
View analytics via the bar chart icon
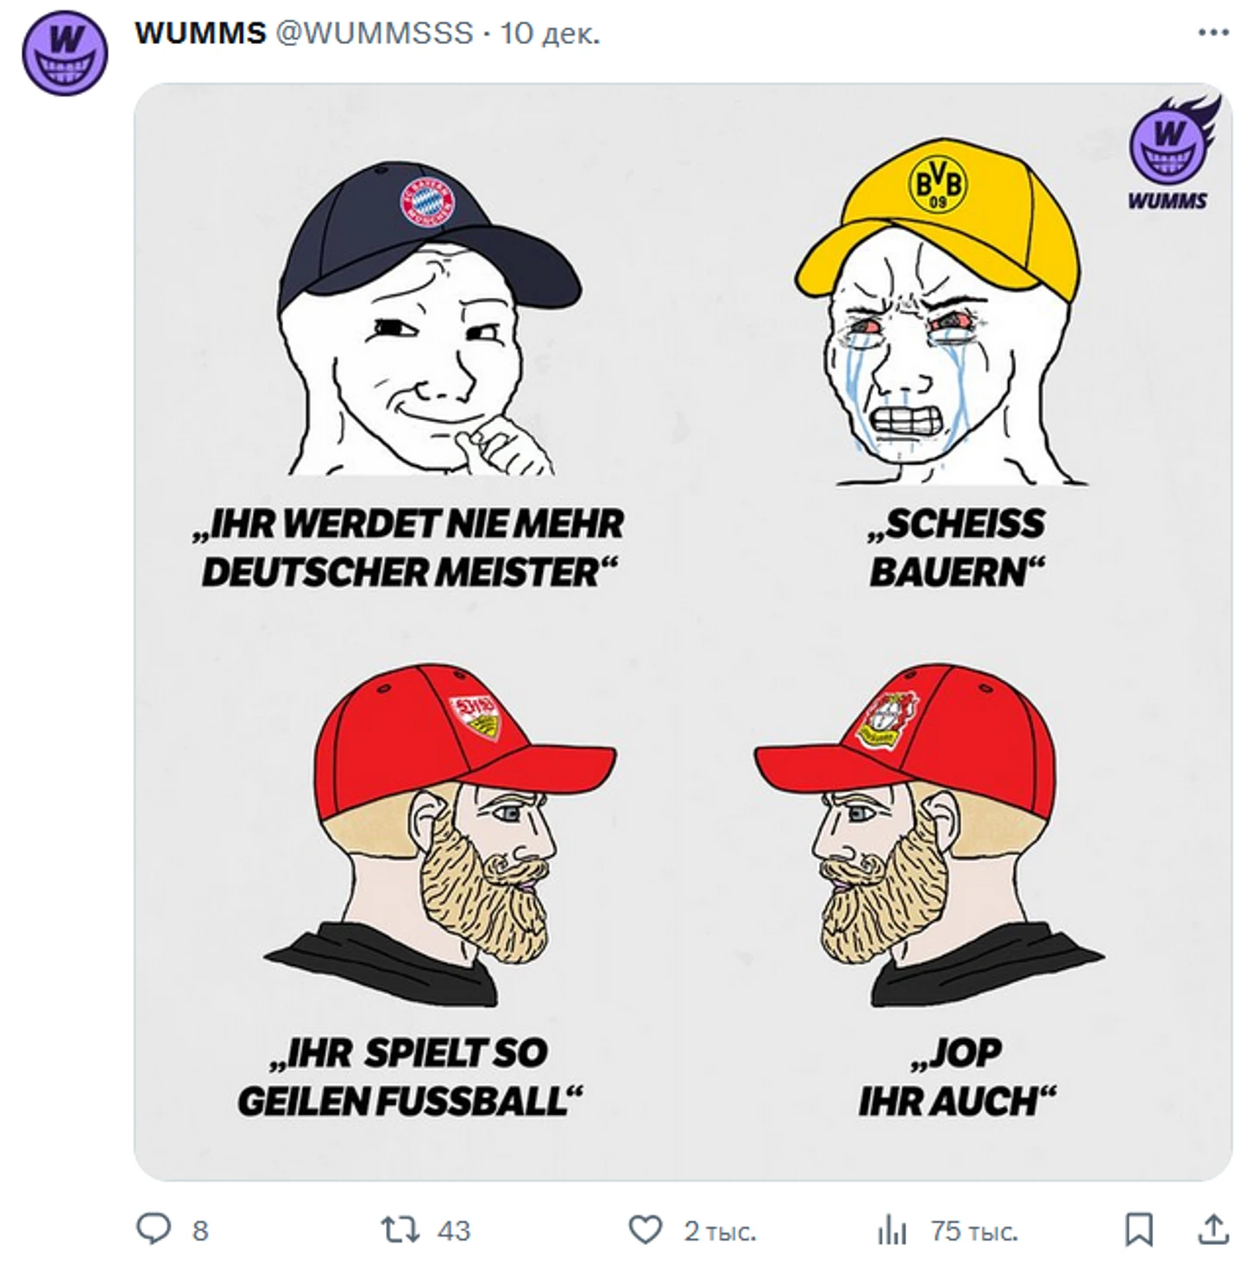(x=891, y=1229)
